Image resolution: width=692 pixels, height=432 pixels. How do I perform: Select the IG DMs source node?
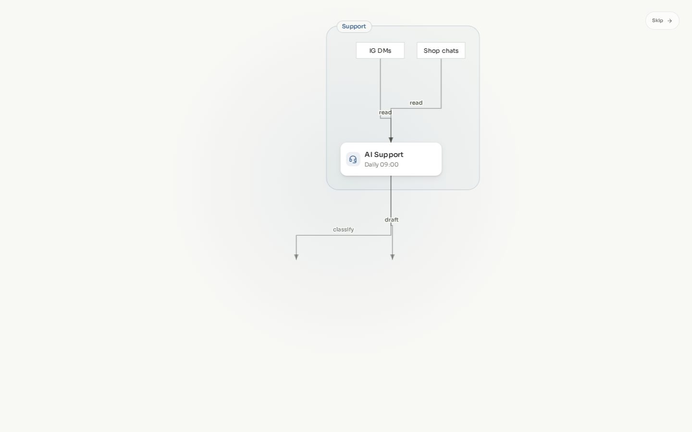(x=380, y=50)
